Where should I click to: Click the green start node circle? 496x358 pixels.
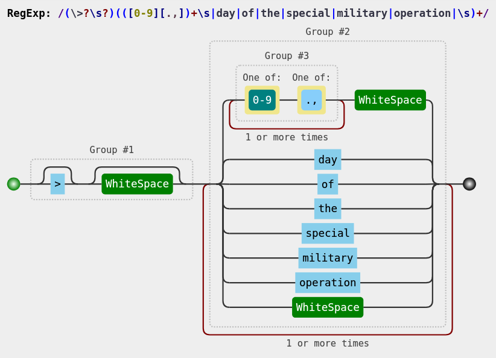coord(14,184)
